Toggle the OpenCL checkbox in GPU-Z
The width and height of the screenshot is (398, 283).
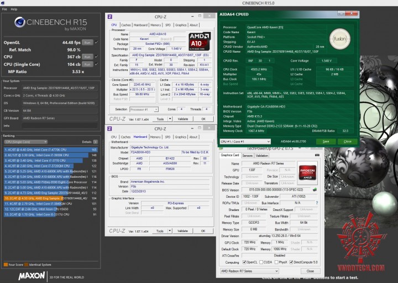click(244, 262)
